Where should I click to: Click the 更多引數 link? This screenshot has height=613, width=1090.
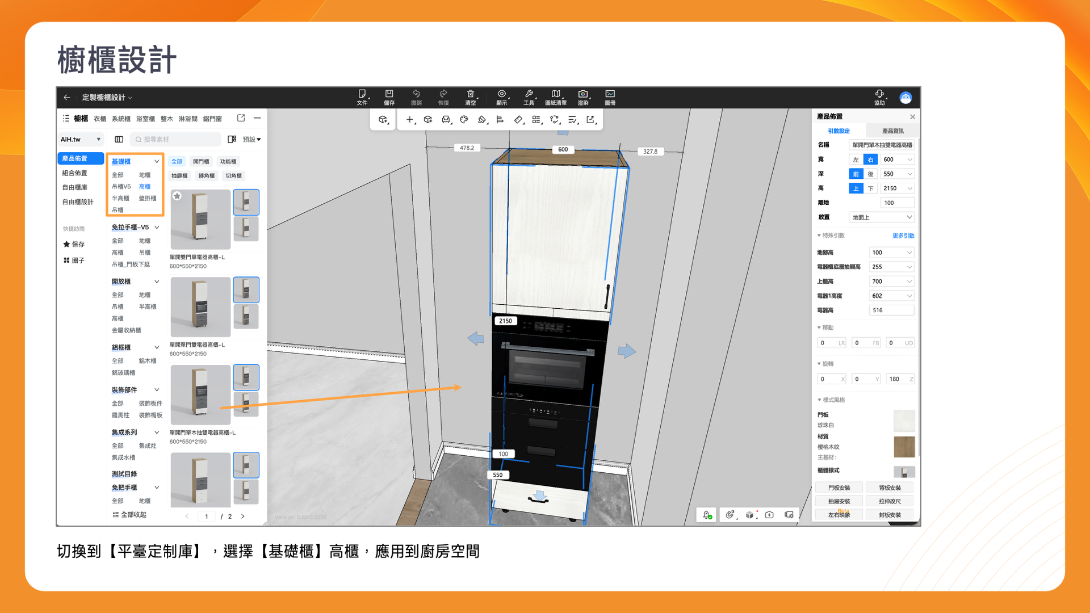coord(903,236)
